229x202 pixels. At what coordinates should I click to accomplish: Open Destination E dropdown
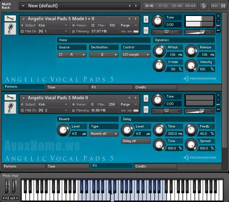104,55
